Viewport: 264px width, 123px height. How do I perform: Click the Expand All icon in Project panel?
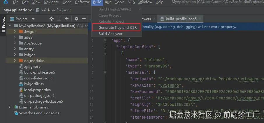tap(59, 19)
